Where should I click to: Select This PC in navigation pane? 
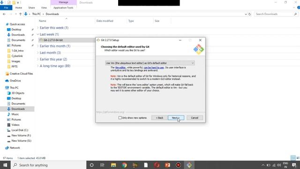tap(14, 88)
